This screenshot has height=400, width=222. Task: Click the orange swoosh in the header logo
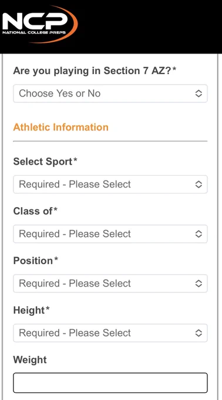point(69,24)
